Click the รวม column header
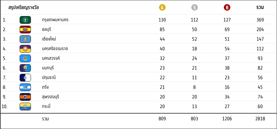The height and width of the screenshot is (129, 277). point(260,7)
